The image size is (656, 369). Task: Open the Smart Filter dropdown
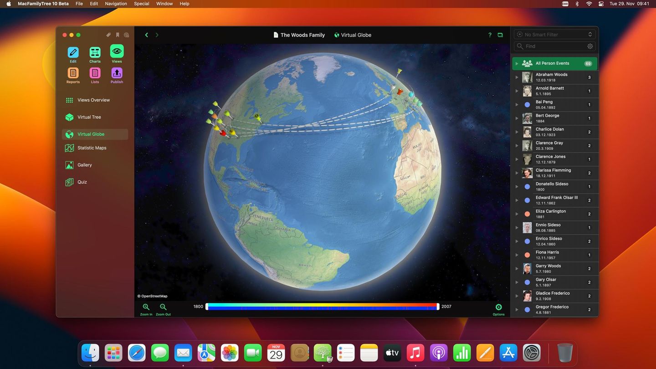[x=554, y=35]
